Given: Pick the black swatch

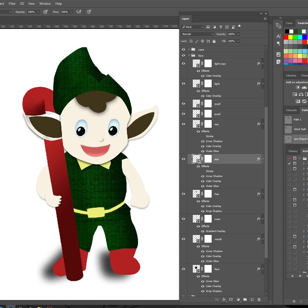Looking at the screenshot, I should click(287, 31).
